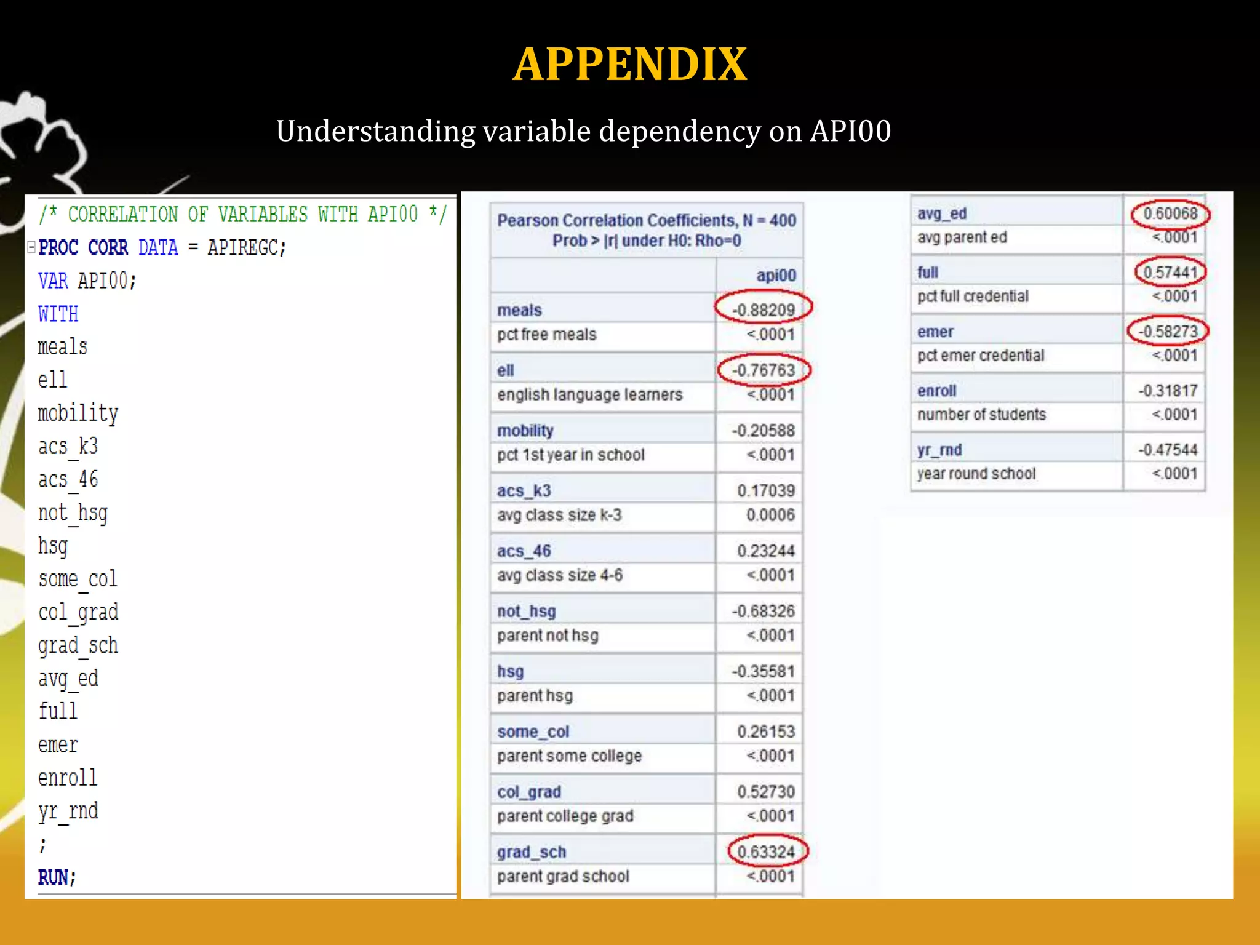Click the 'pct 1st year in school' label
1260x945 pixels.
[571, 455]
